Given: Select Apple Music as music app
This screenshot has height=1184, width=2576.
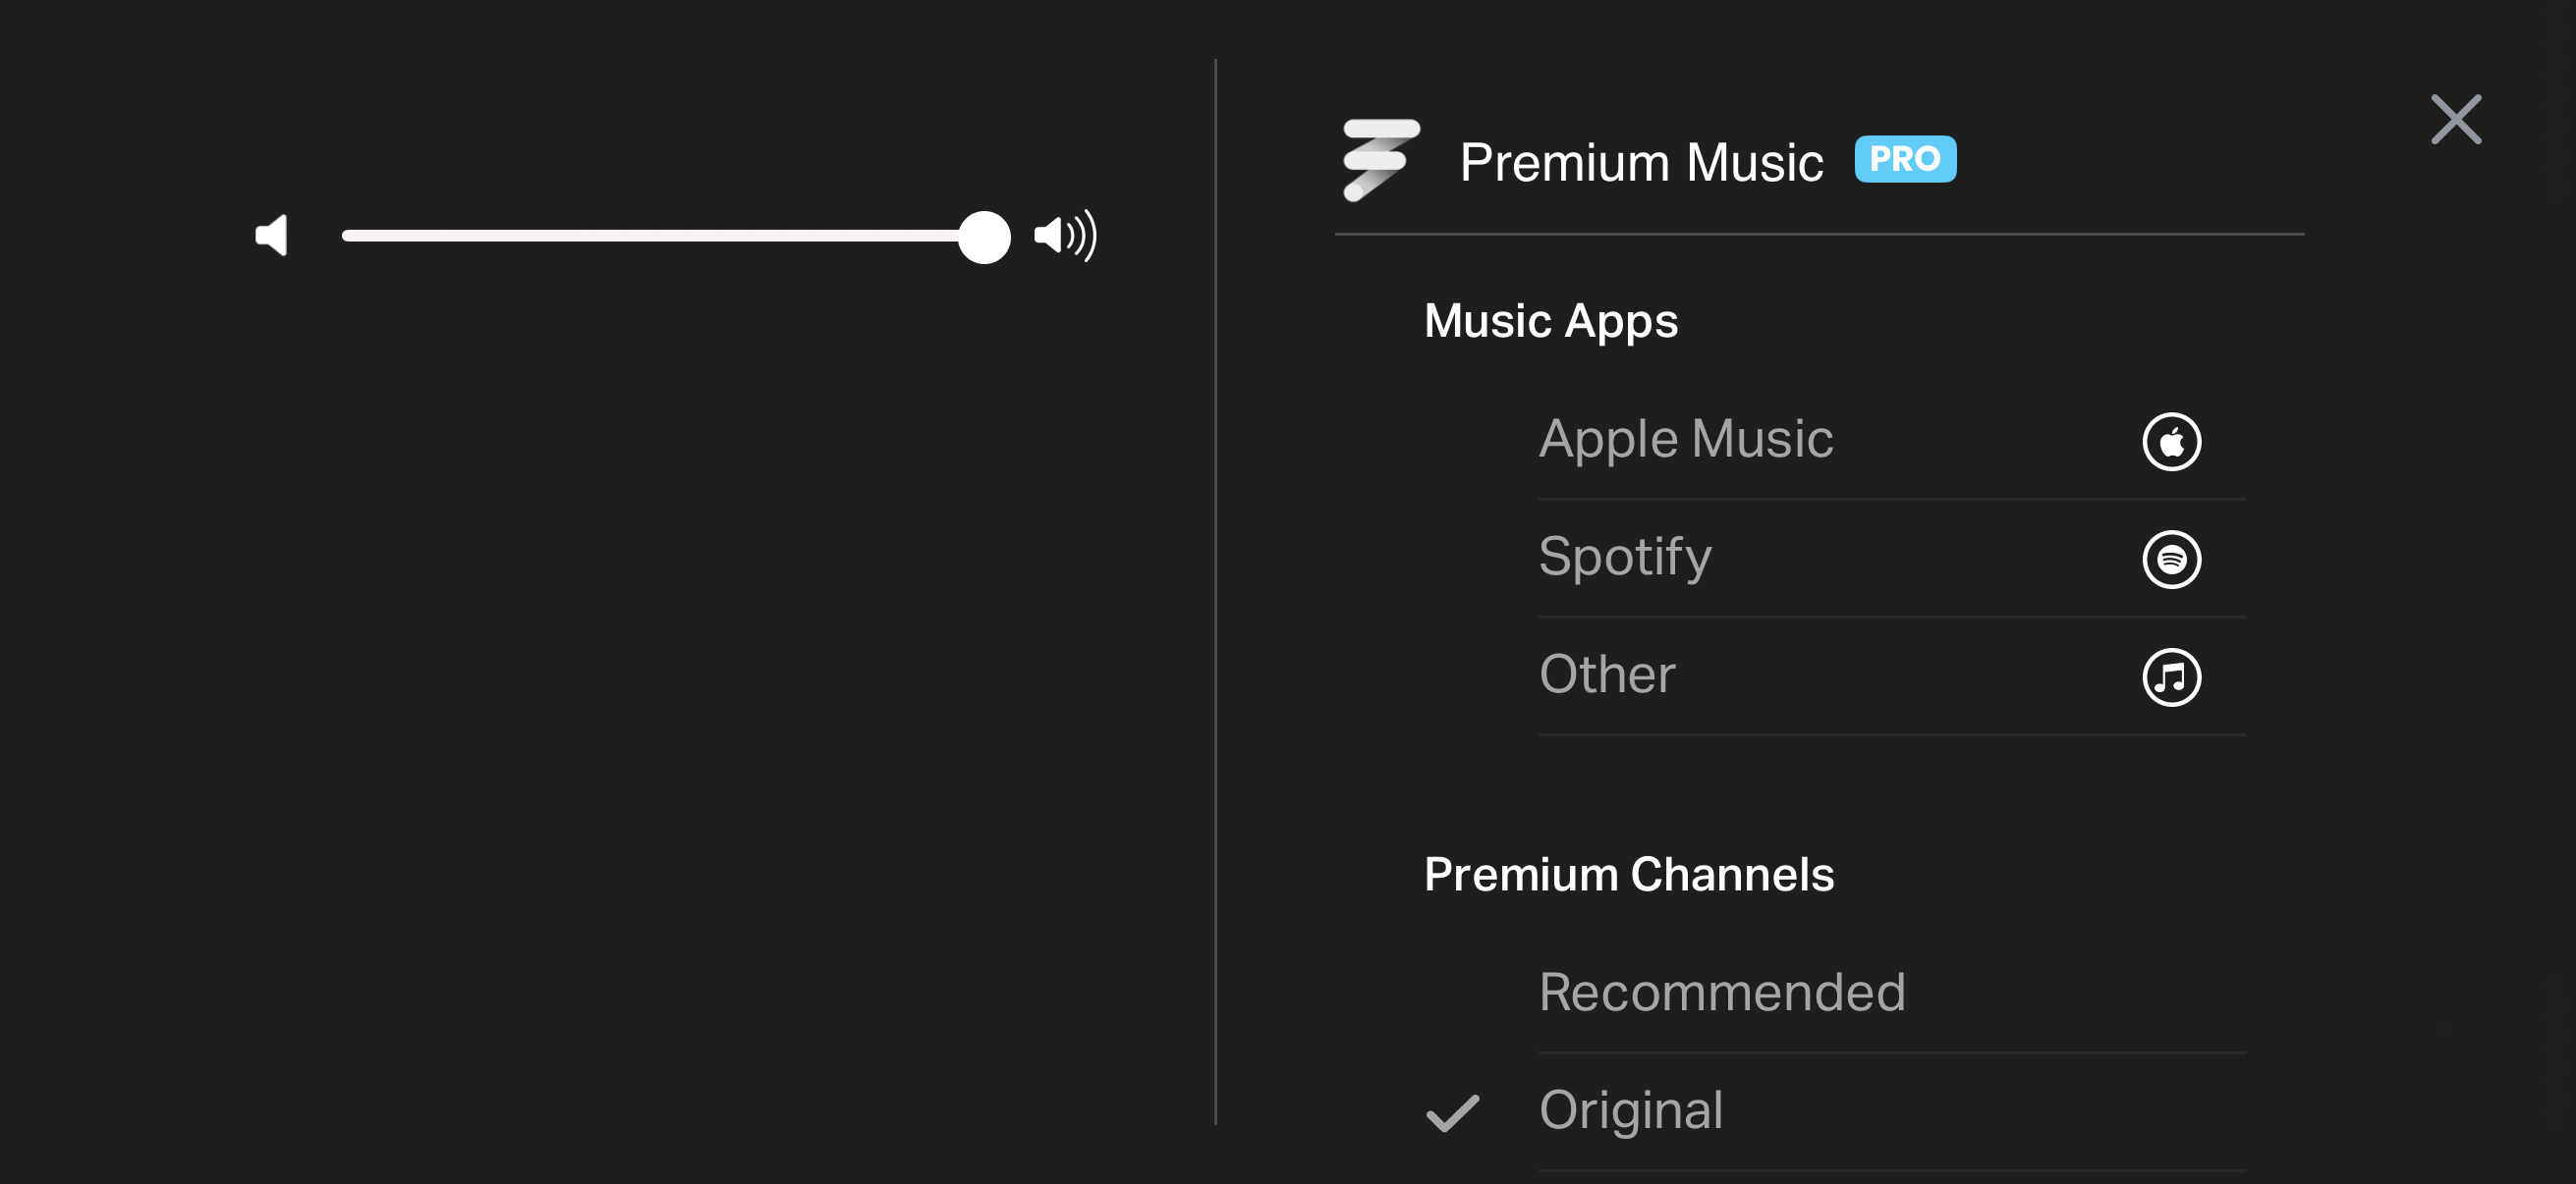Looking at the screenshot, I should (1686, 440).
